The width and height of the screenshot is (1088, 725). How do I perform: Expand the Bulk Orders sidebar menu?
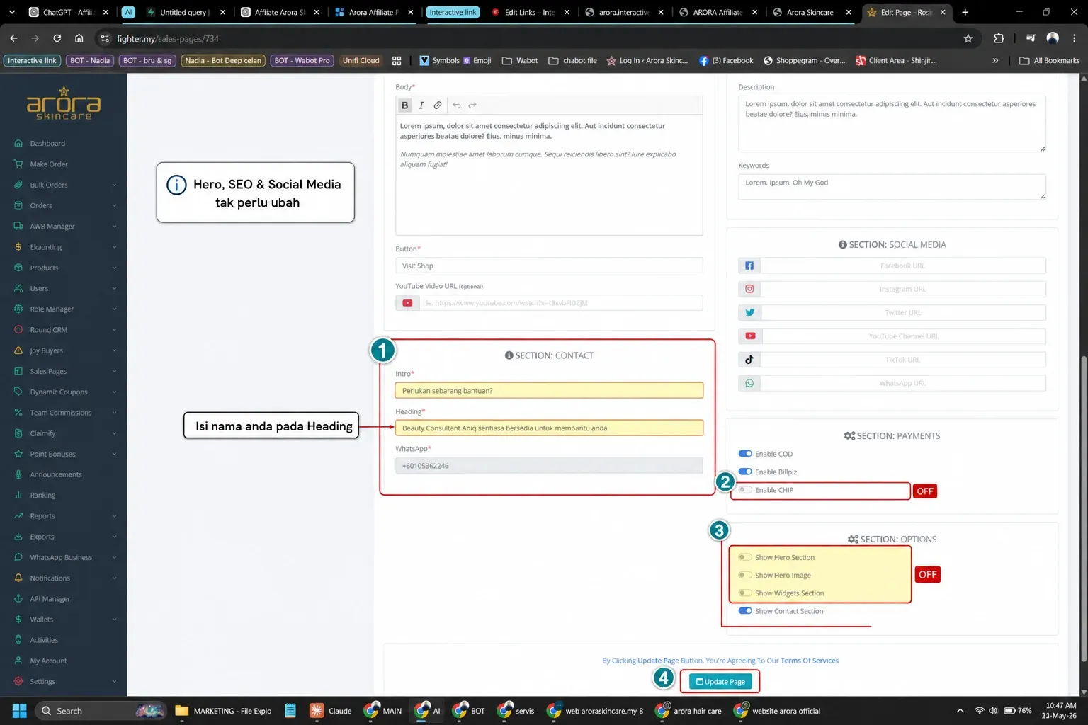tap(64, 185)
